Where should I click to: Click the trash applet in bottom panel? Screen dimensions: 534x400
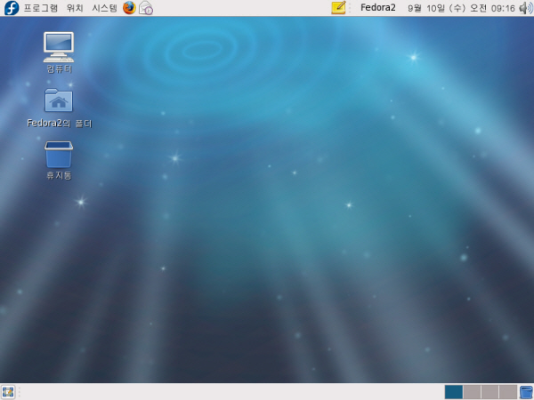[x=526, y=392]
